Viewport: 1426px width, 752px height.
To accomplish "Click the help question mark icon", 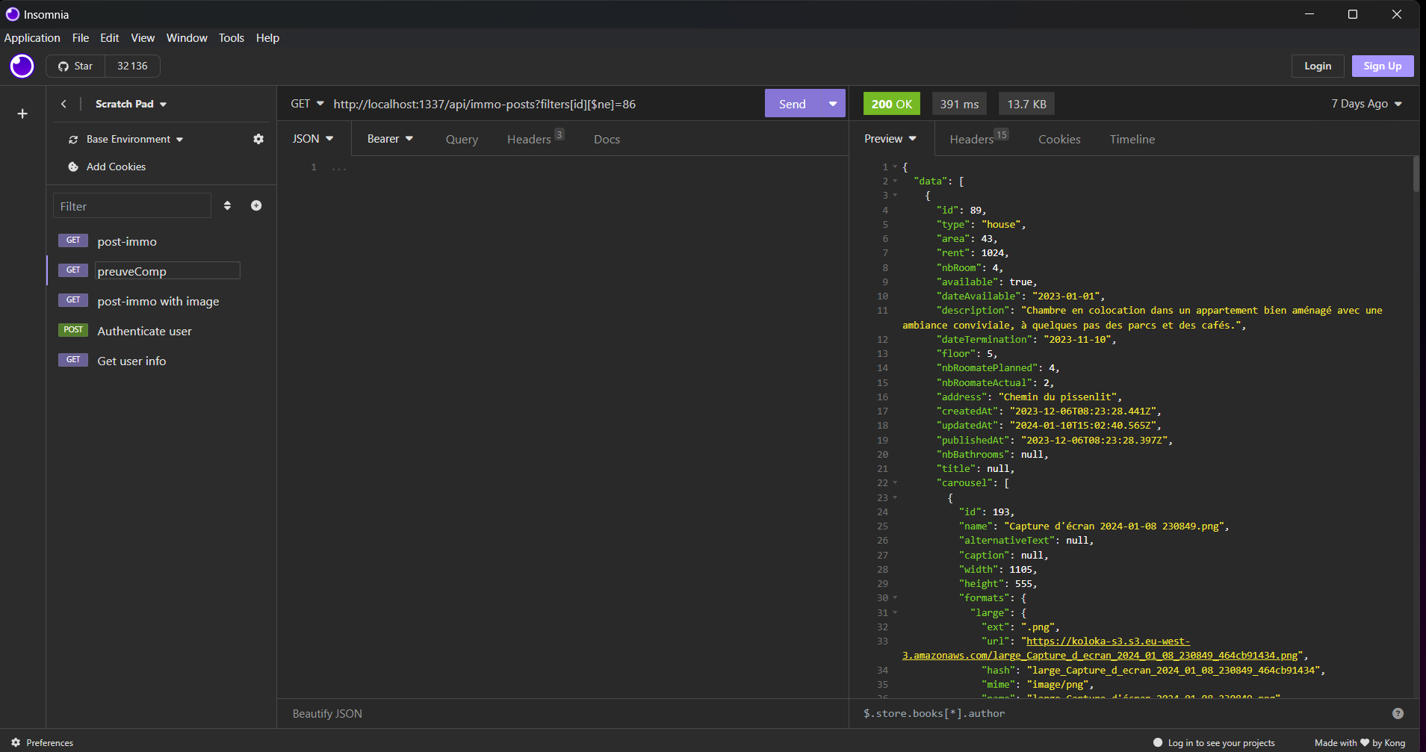I will (1398, 713).
